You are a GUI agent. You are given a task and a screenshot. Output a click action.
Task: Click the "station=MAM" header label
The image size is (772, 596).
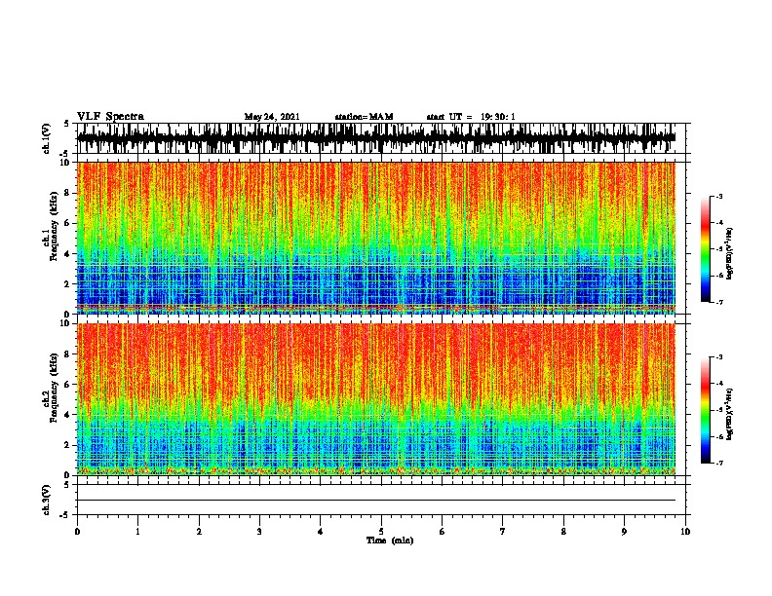point(364,117)
